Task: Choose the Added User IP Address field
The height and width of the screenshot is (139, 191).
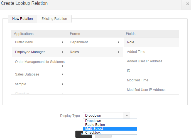Action: [145, 61]
